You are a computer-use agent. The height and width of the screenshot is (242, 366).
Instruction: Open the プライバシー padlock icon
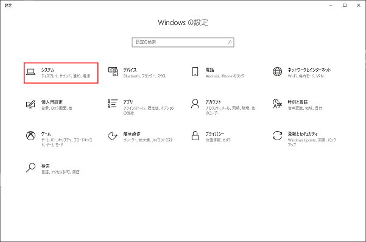[x=195, y=135]
